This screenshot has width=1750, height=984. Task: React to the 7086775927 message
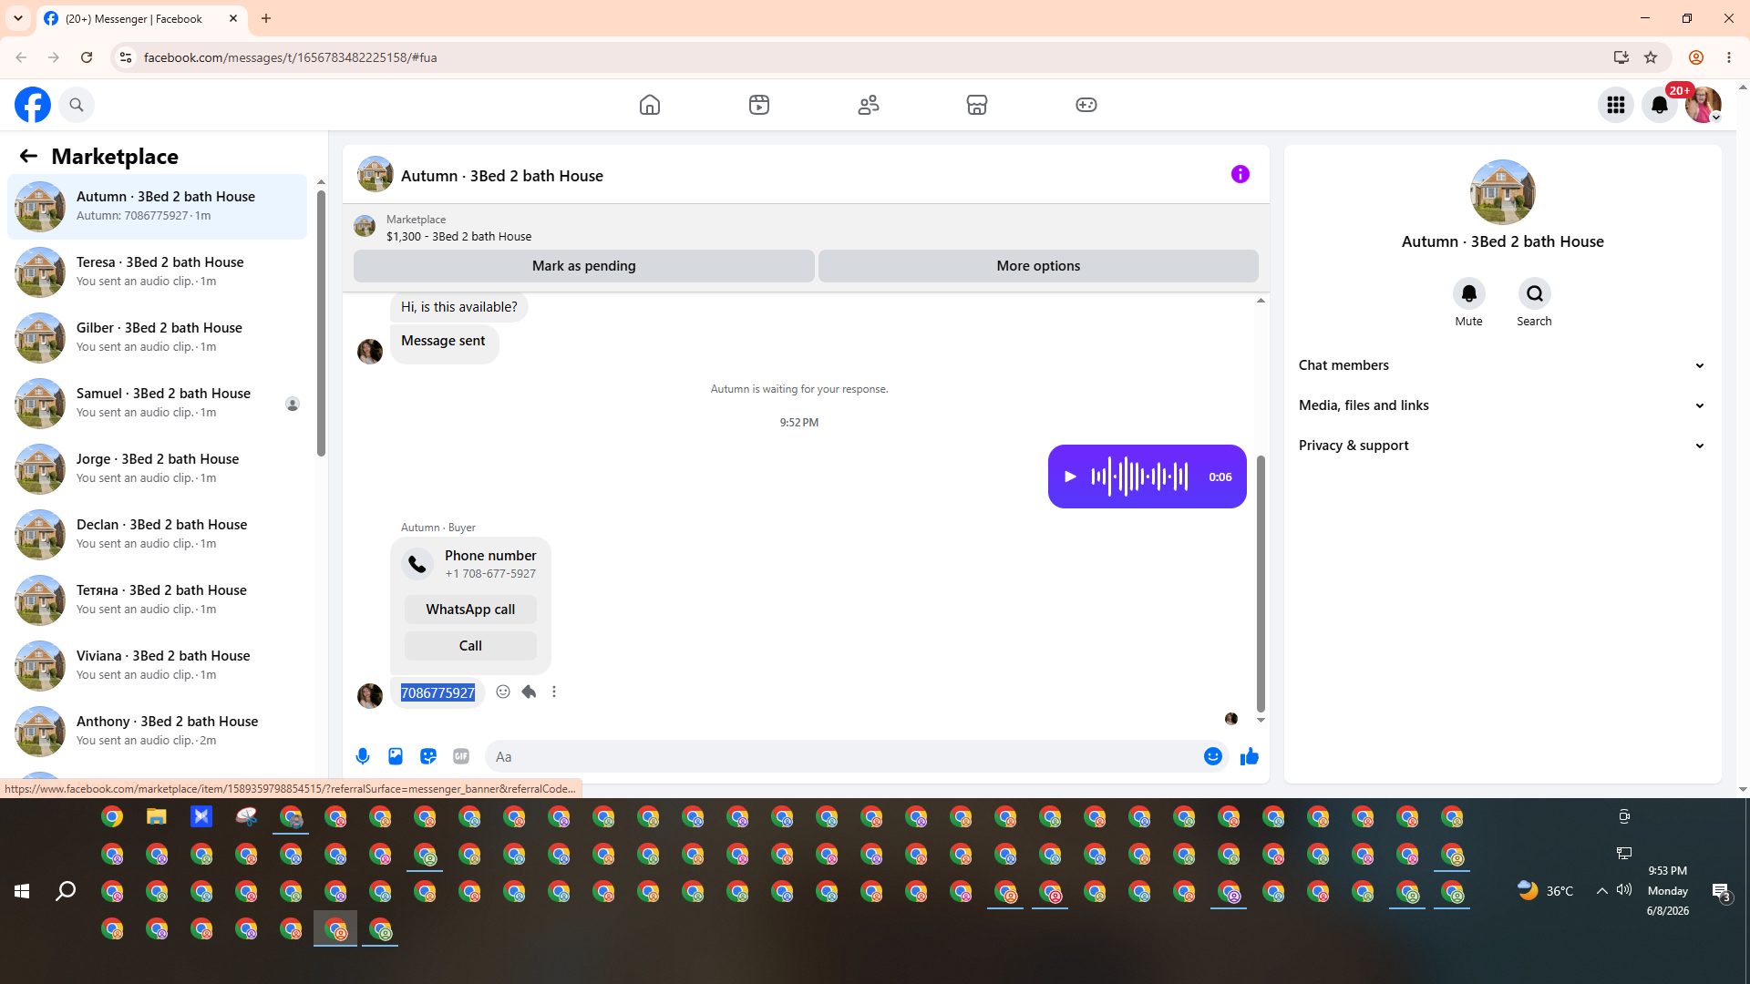click(x=503, y=692)
